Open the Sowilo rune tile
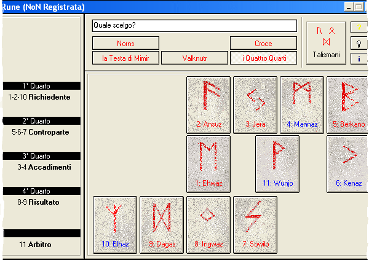The width and height of the screenshot is (369, 260). point(255,224)
